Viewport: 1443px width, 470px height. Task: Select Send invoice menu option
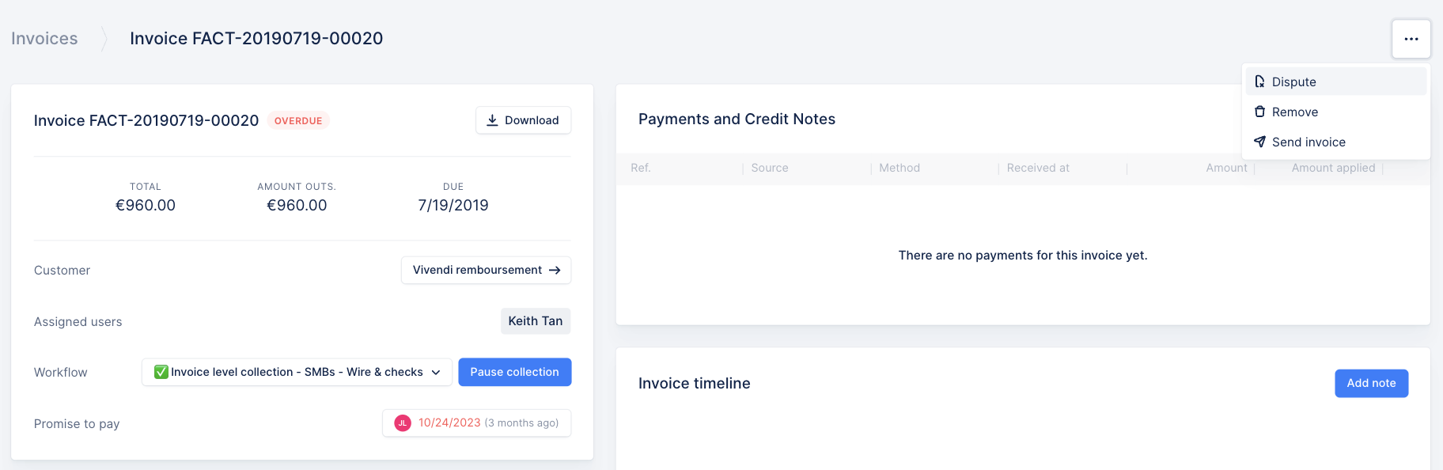point(1309,142)
